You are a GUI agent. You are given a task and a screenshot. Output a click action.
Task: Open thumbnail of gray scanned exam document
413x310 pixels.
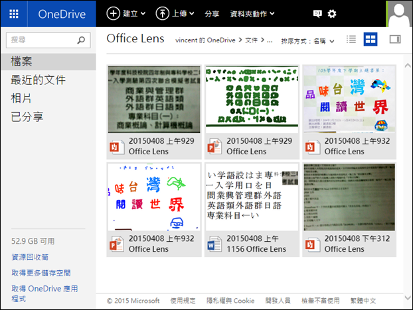coord(154,99)
